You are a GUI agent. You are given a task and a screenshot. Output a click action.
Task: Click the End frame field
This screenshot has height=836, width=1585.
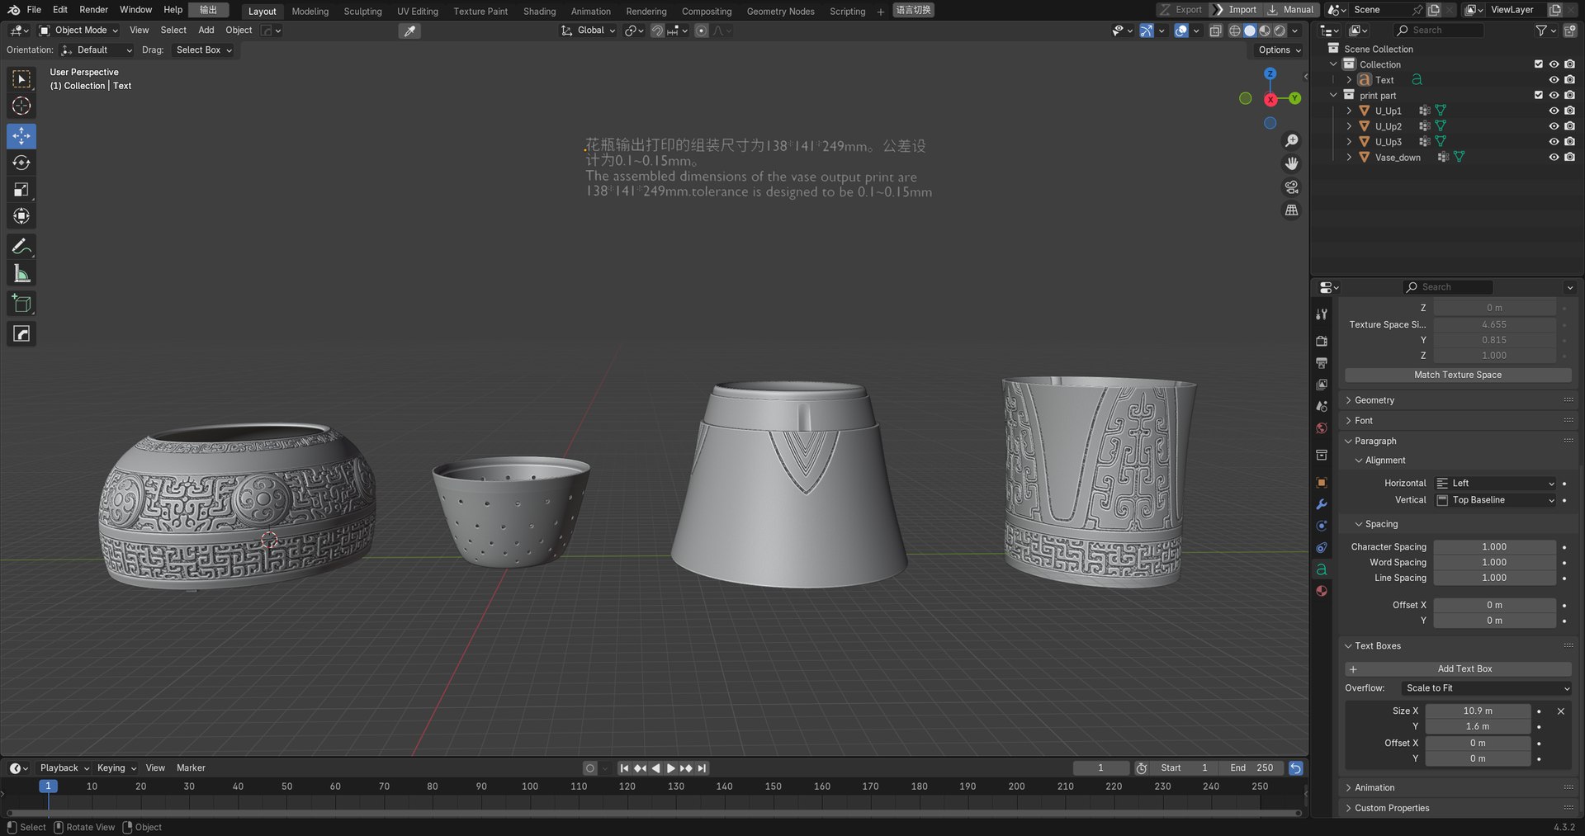point(1251,768)
